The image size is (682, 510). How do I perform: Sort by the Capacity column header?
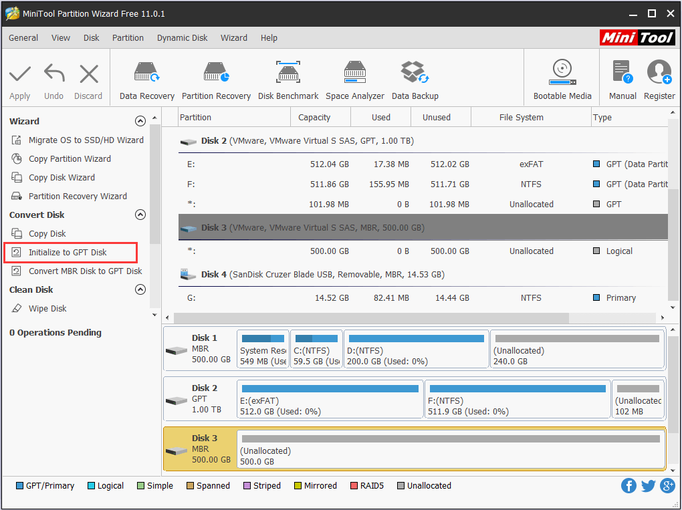(314, 117)
